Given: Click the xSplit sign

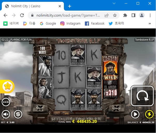Looking at the screenshot, I should point(40,108).
